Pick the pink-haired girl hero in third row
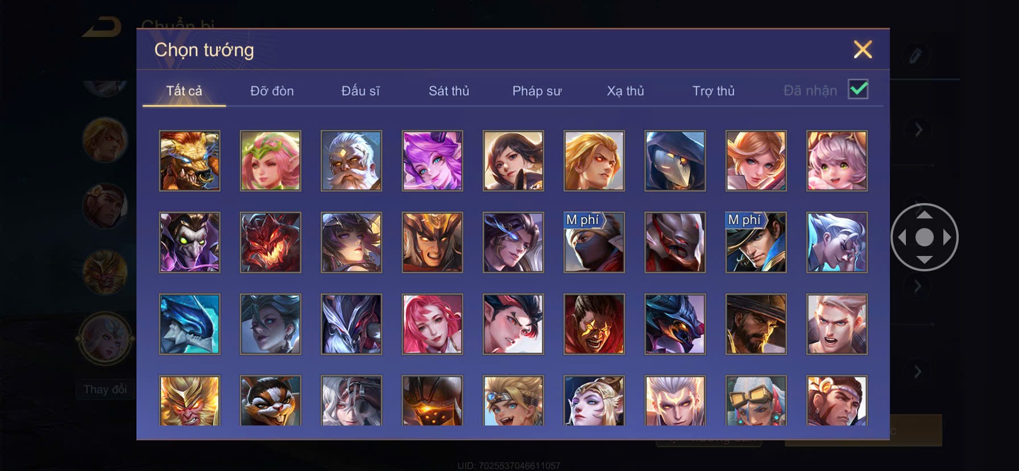 [x=432, y=324]
